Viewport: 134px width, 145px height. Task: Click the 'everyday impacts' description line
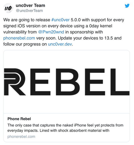(x=58, y=131)
